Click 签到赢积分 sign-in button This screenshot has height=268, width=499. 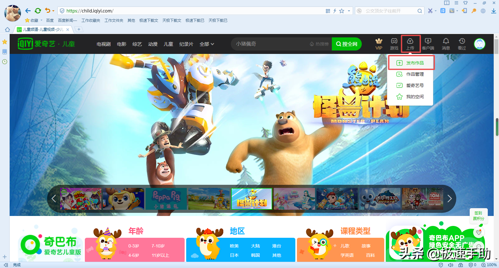tap(478, 216)
